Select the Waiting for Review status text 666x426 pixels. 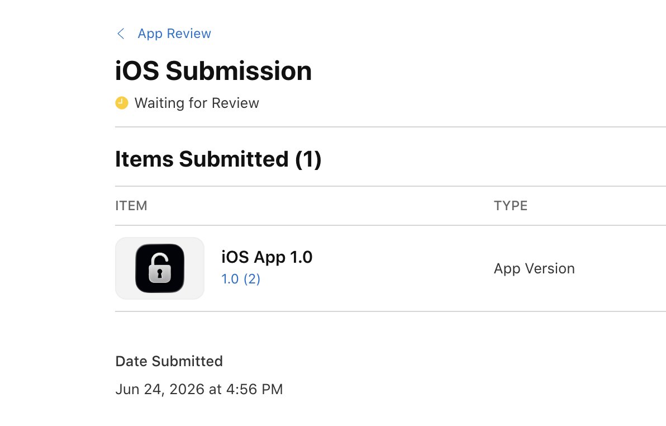197,103
